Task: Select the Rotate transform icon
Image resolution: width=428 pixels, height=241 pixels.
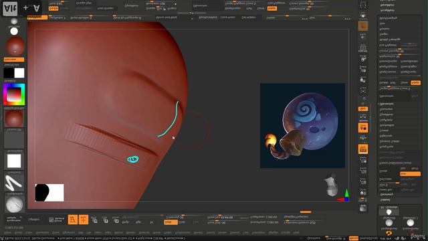Action: (x=116, y=220)
